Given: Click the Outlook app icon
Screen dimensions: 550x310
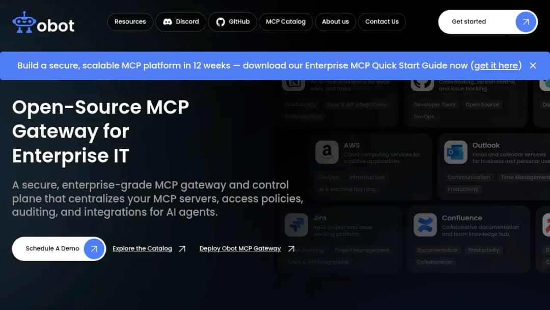Looking at the screenshot, I should pos(455,152).
